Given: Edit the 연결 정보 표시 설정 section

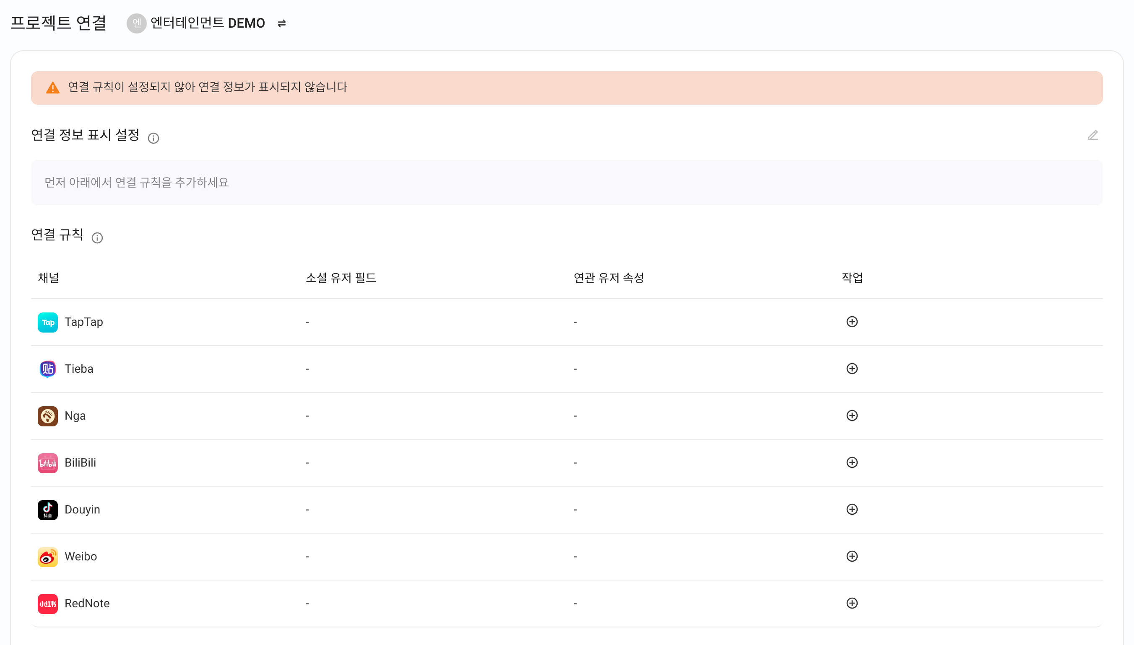Looking at the screenshot, I should pos(1092,135).
